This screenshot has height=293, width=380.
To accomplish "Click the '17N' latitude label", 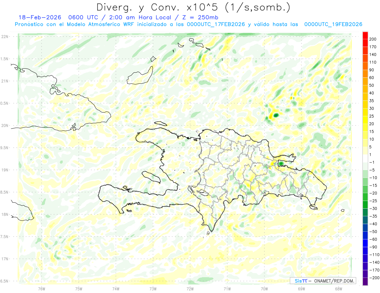I will coord(5,259).
